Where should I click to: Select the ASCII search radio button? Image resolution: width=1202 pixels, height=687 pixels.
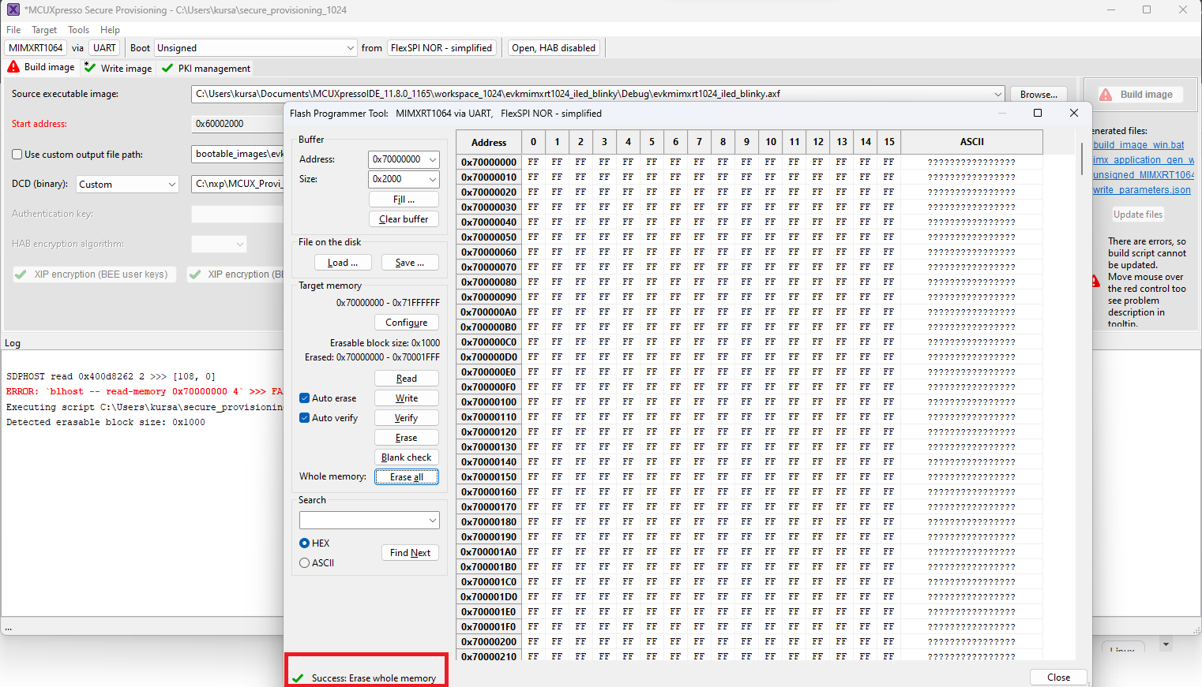(x=304, y=563)
